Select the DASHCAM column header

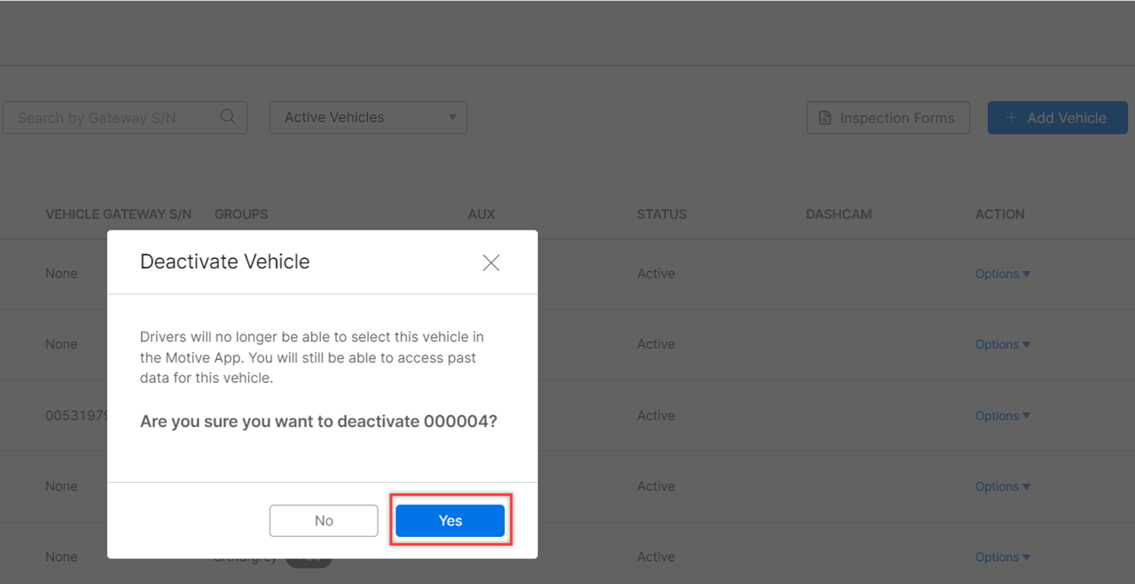(839, 214)
